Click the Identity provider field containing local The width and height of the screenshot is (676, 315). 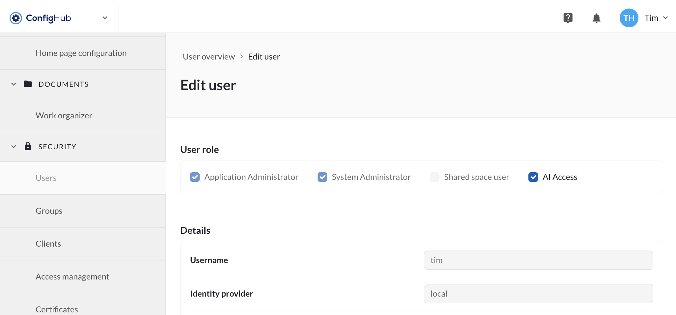538,294
